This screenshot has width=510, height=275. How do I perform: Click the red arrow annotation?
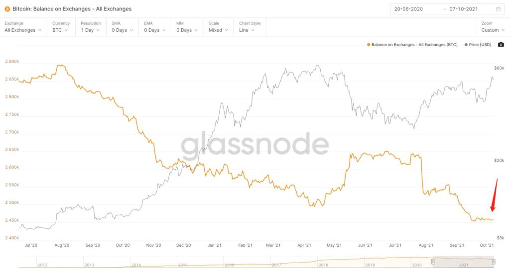(x=495, y=194)
